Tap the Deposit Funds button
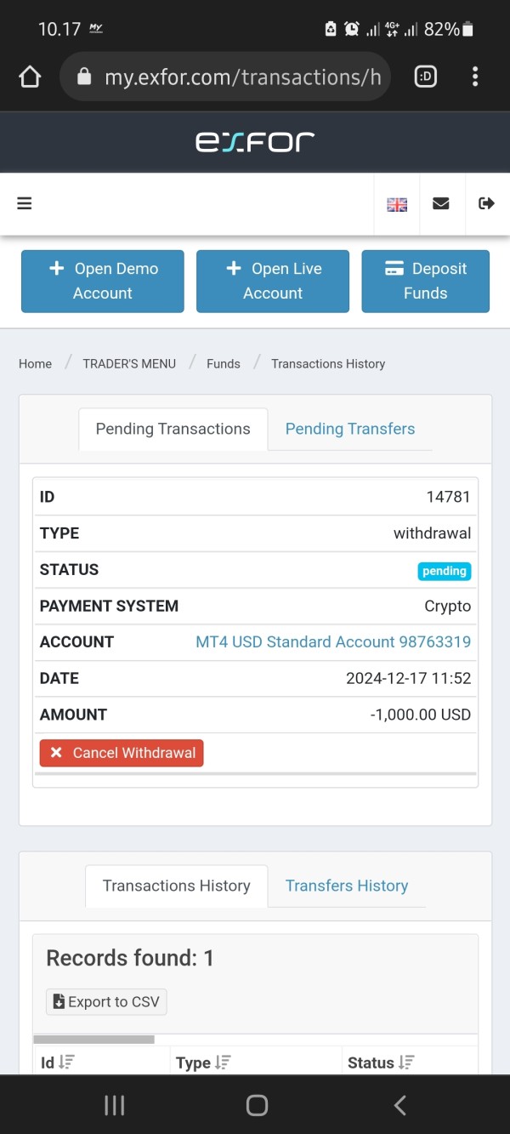The width and height of the screenshot is (510, 1134). (425, 281)
